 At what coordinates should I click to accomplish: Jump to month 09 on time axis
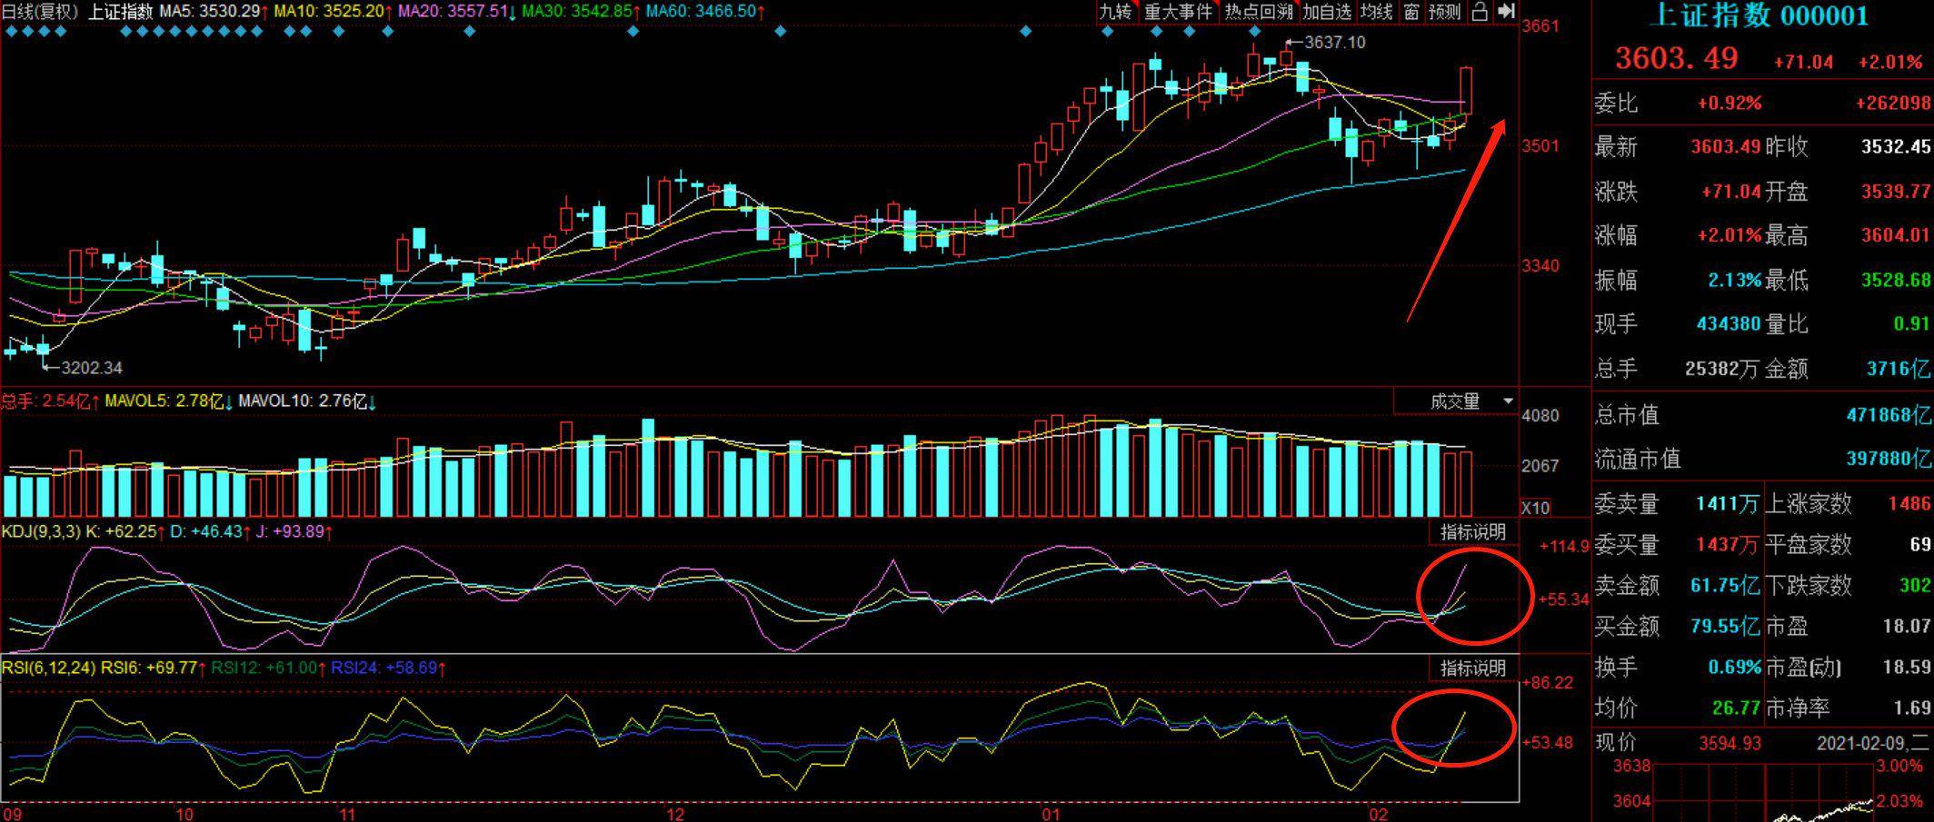(12, 813)
